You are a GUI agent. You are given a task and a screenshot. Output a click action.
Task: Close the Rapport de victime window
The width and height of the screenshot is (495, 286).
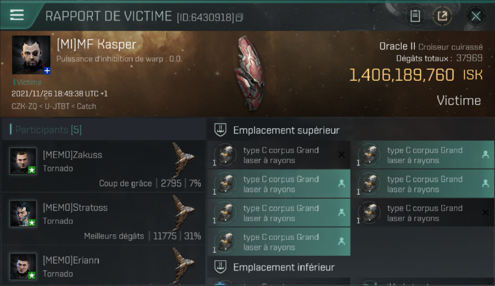[476, 16]
